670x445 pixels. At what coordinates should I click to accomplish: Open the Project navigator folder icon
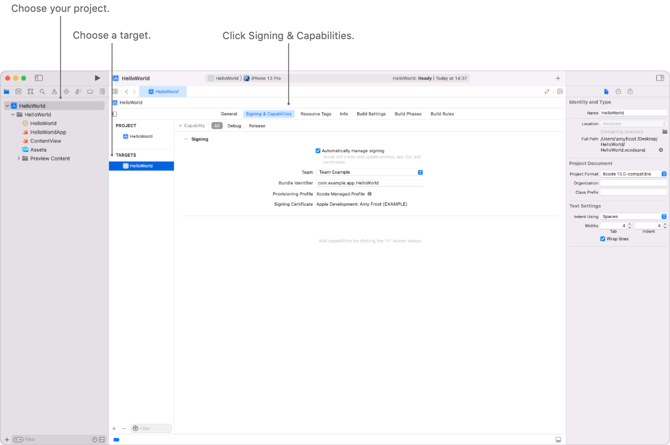[x=6, y=91]
